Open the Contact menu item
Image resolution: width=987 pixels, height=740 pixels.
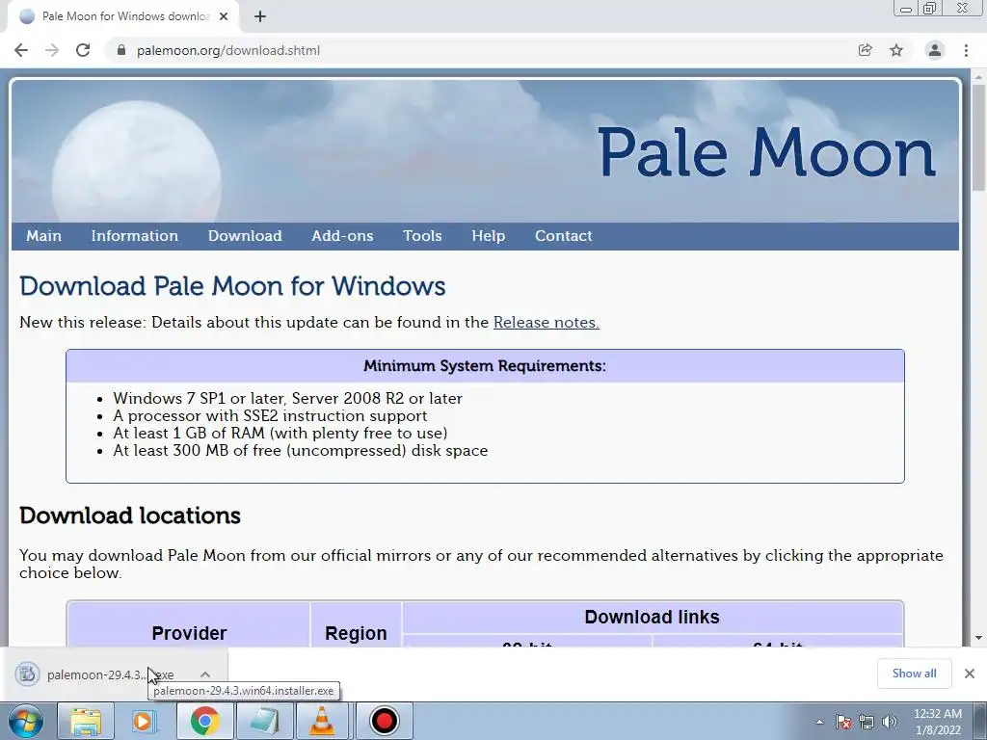click(x=563, y=236)
